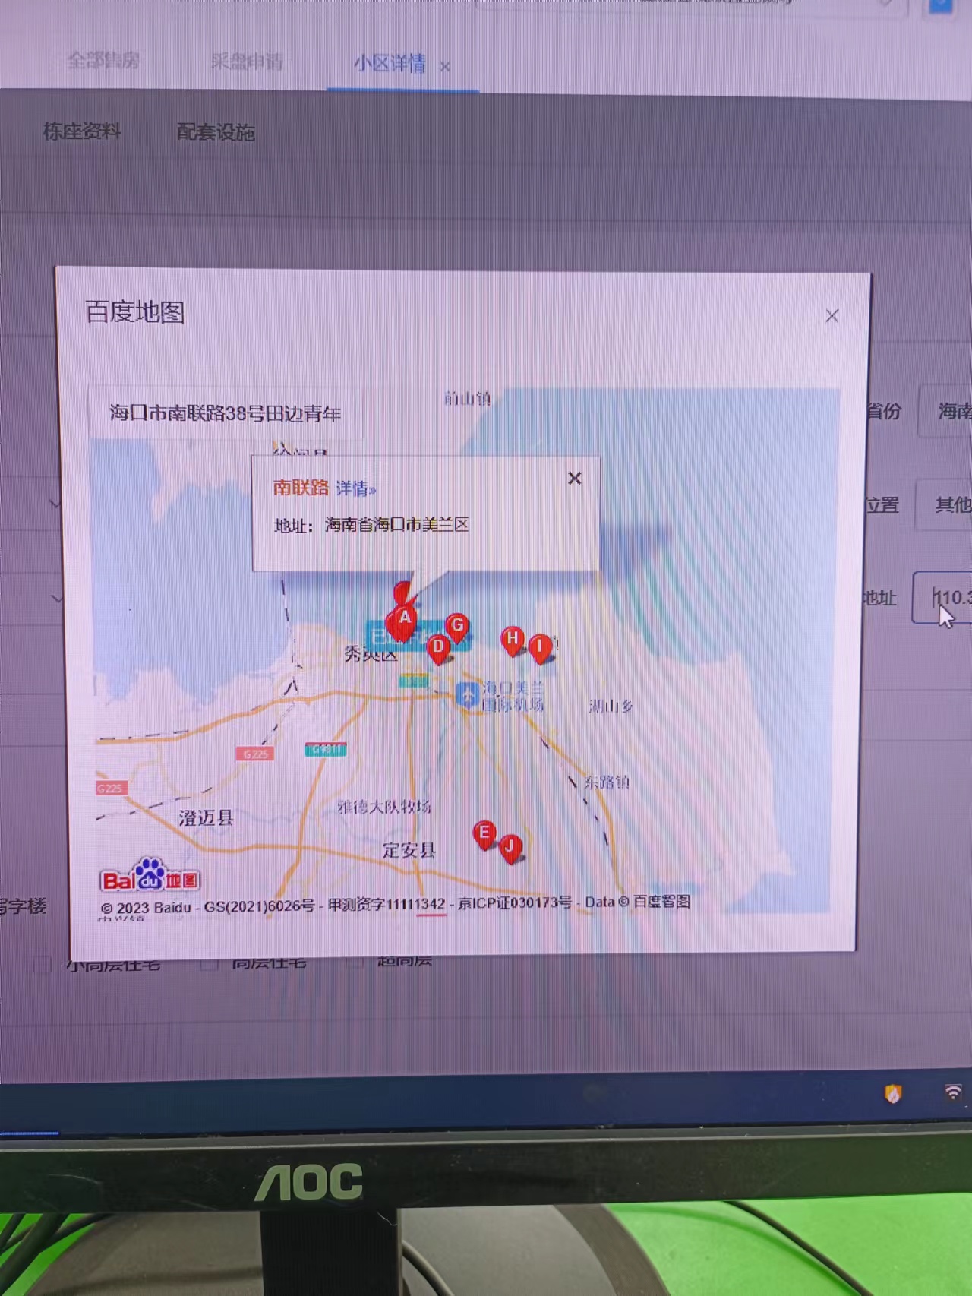
Task: Click the 海口美兰国际机场 airport icon
Action: click(467, 694)
